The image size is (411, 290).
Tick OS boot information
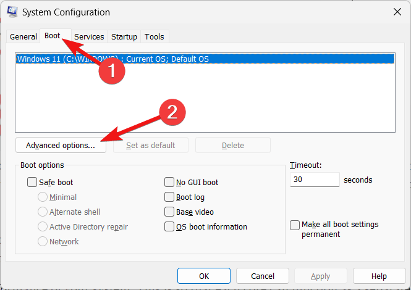pyautogui.click(x=169, y=227)
